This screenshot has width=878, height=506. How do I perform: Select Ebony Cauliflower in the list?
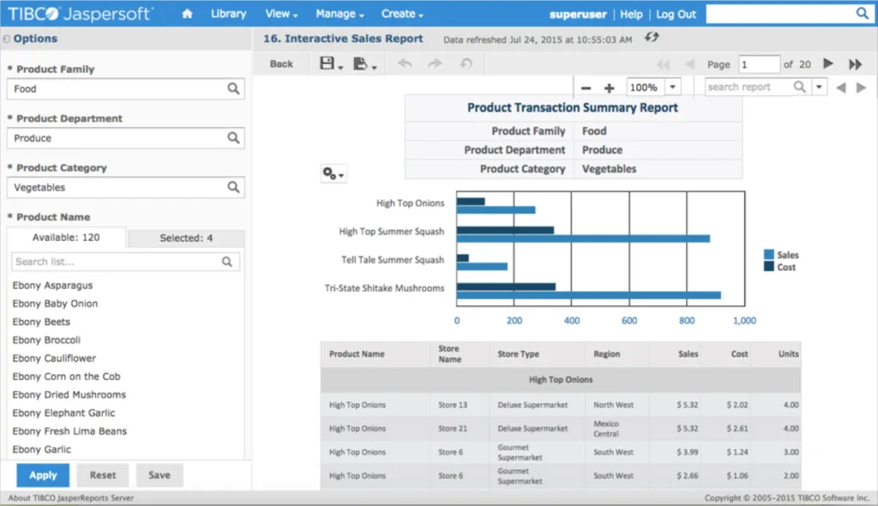click(x=54, y=358)
